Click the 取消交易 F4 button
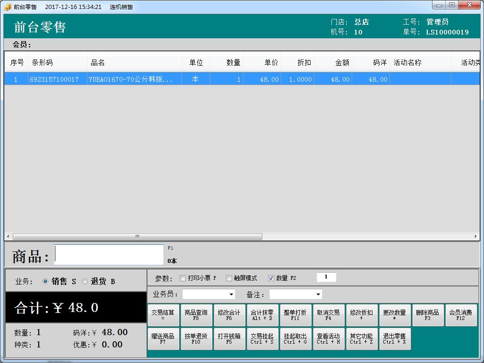Screen dimensions: 484x363 pyautogui.click(x=328, y=315)
